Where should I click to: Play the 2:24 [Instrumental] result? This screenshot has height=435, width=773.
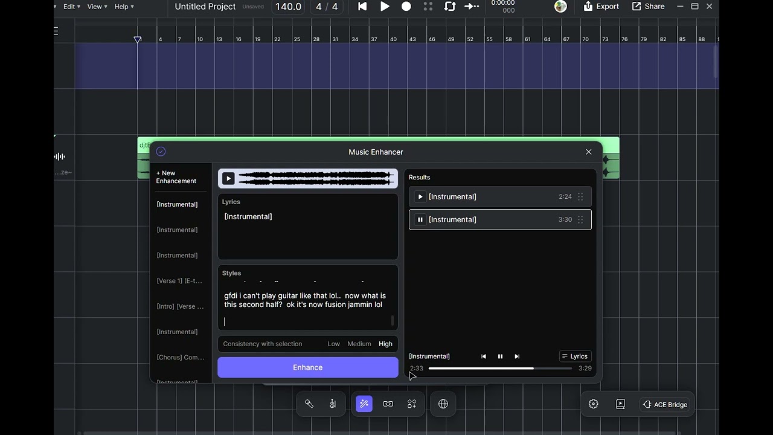[420, 197]
